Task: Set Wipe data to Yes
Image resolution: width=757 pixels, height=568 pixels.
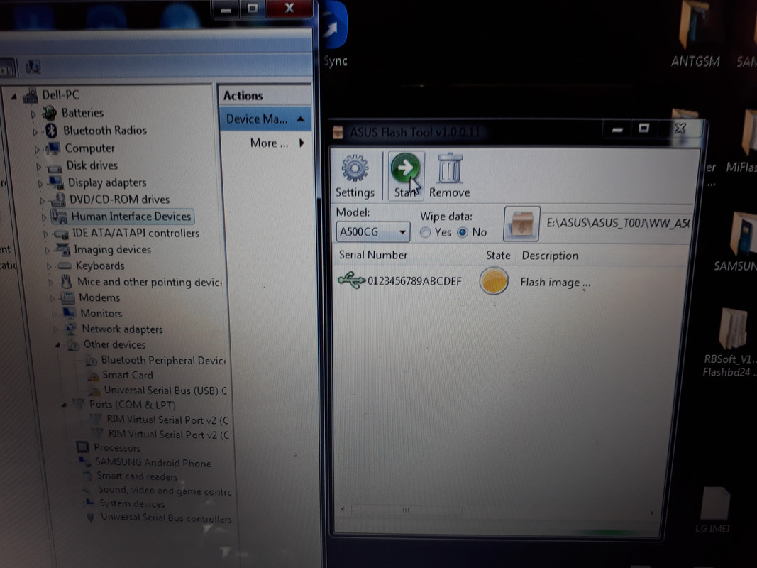Action: tap(426, 232)
